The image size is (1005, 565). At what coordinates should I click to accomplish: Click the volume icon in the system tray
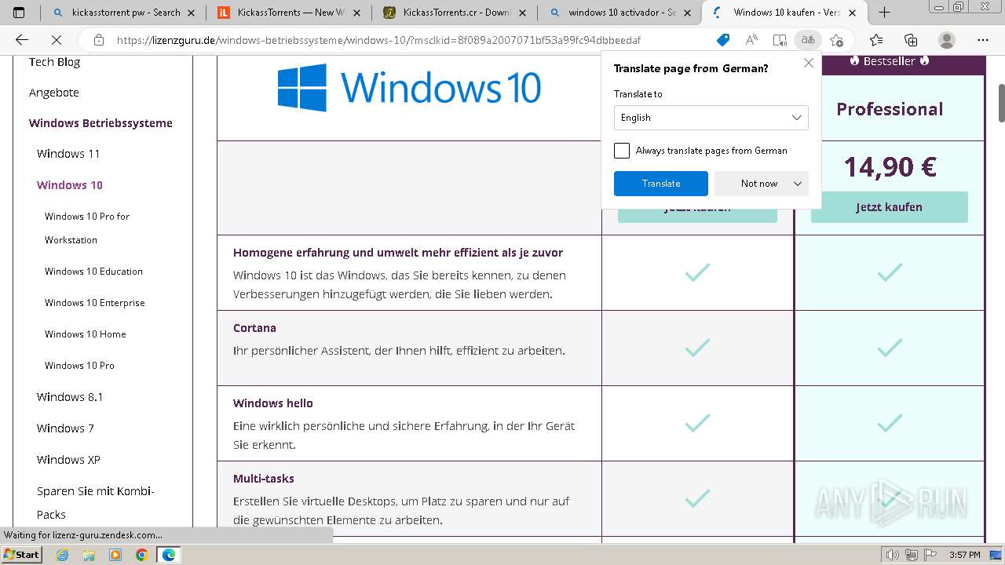click(892, 555)
